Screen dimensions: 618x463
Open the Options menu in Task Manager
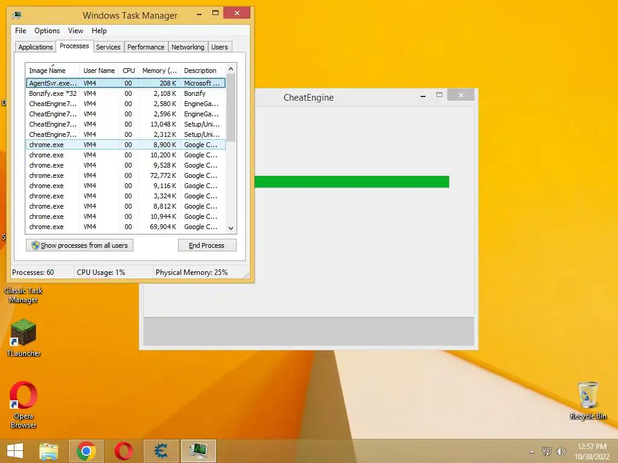click(47, 31)
